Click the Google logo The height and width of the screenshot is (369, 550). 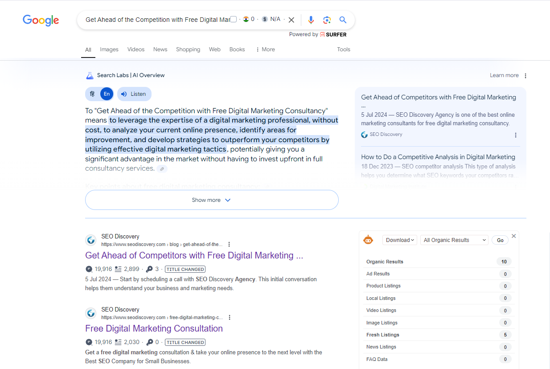click(41, 20)
